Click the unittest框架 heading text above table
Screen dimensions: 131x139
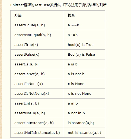tap(58, 5)
